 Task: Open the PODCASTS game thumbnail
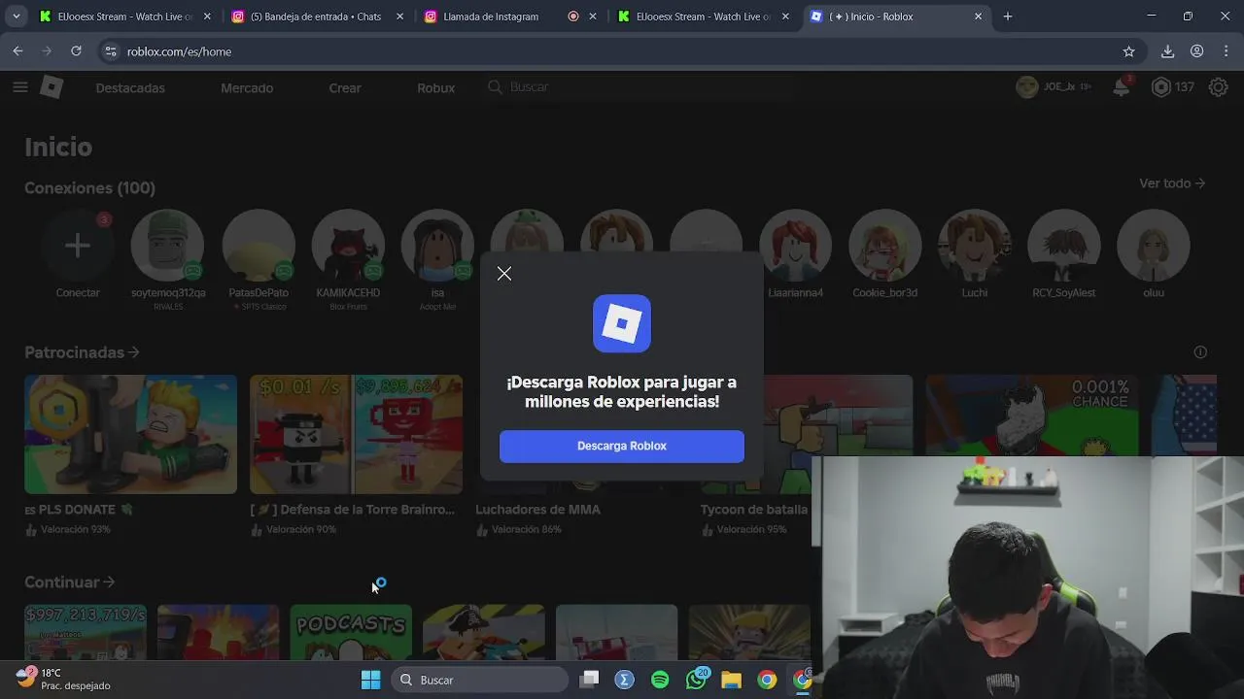tap(351, 632)
